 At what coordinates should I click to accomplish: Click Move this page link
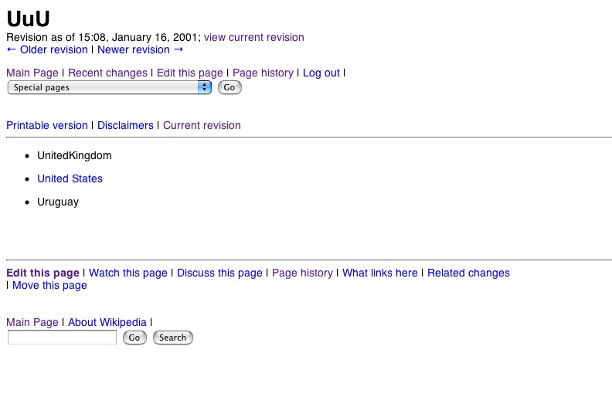click(49, 285)
